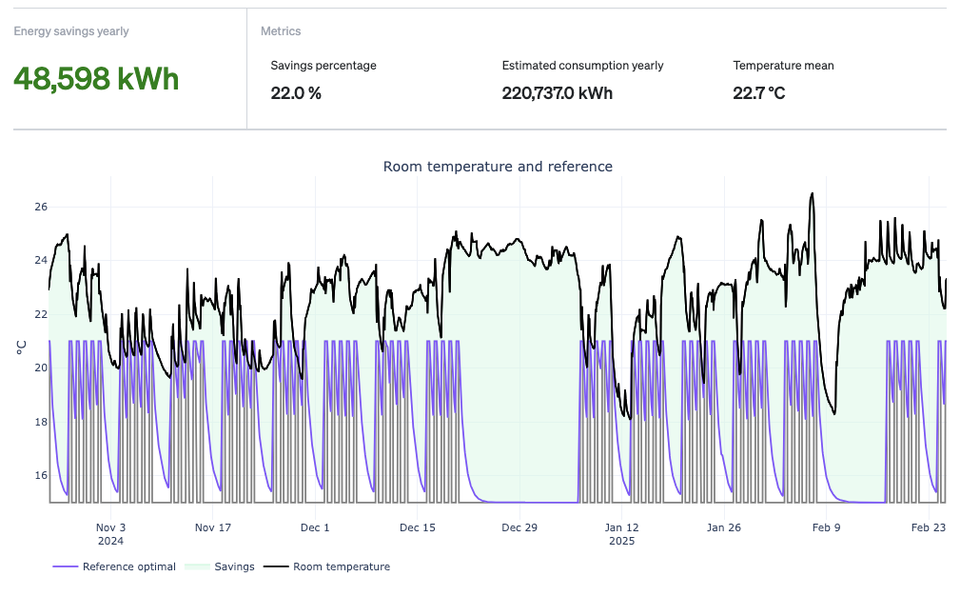The height and width of the screenshot is (616, 960).
Task: Click the Metrics section heading
Action: click(x=281, y=31)
